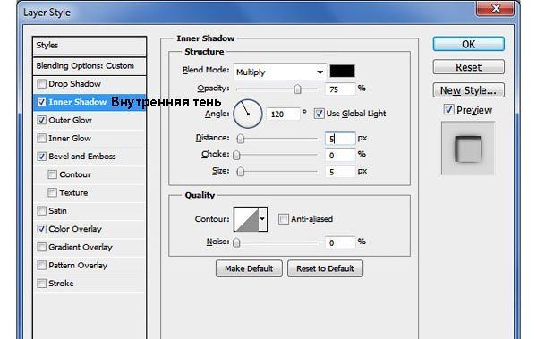This screenshot has width=537, height=339.
Task: Click the Size slider handle
Action: point(241,171)
